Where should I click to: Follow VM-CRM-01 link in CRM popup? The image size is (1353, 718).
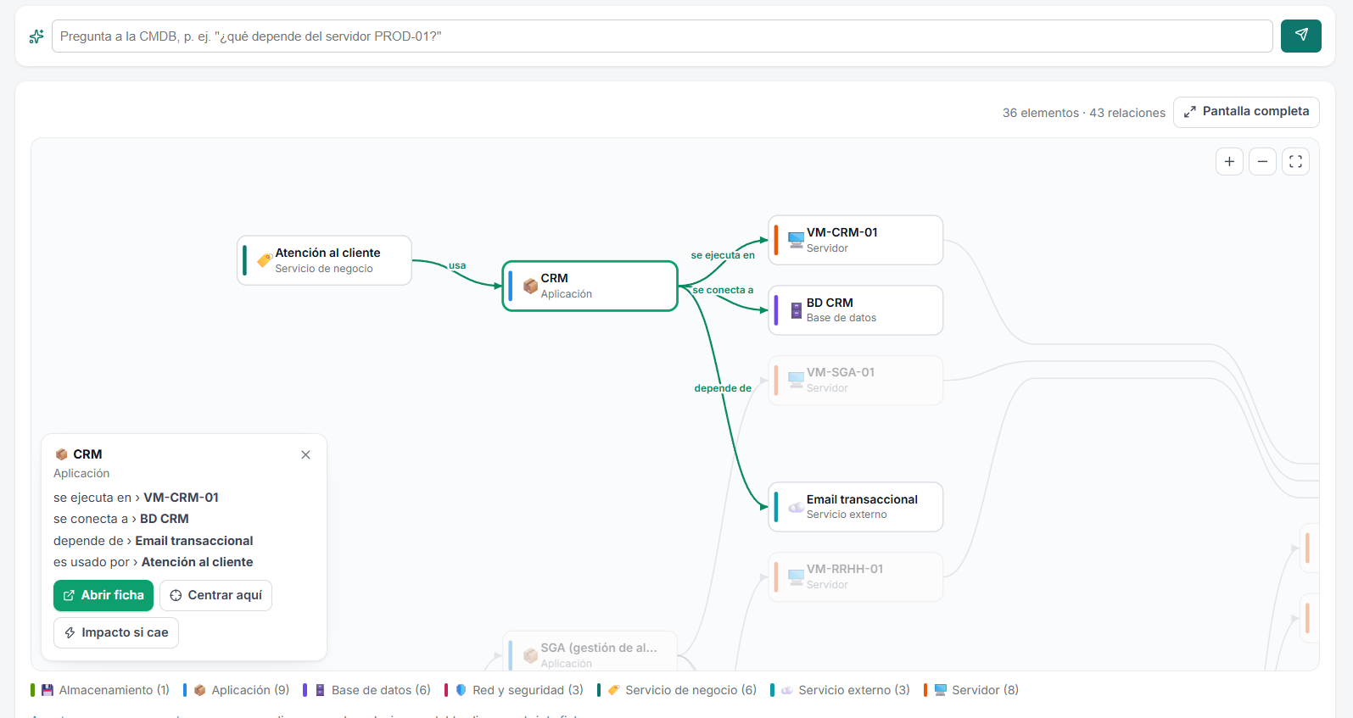tap(181, 498)
